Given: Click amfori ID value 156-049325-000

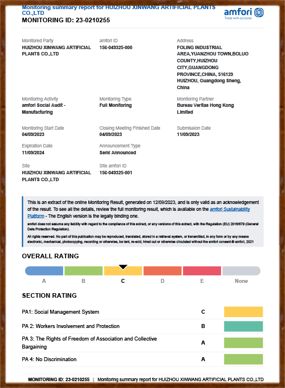Looking at the screenshot, I should point(116,47).
